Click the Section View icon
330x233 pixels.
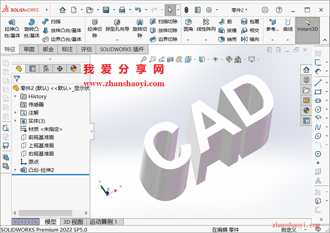pos(170,60)
